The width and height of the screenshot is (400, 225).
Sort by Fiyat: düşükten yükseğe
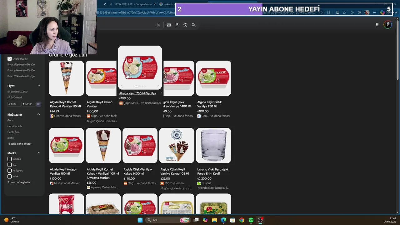click(21, 65)
